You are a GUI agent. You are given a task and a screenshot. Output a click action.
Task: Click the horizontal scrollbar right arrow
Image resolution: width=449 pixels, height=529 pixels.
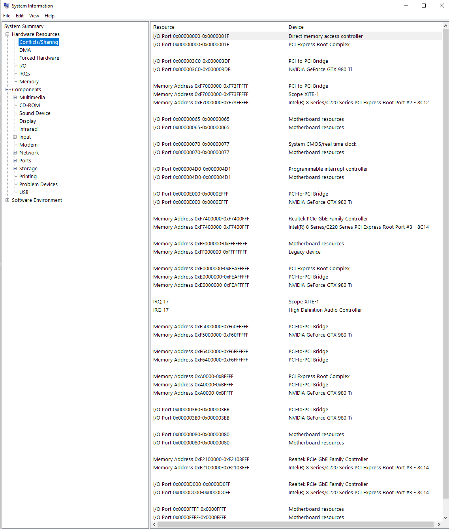[439, 525]
